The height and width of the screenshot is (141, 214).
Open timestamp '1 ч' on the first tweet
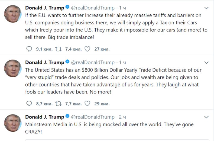(122, 8)
